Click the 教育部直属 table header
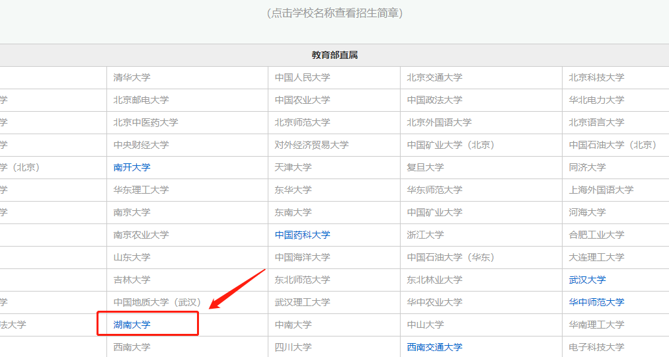The image size is (669, 357). click(x=334, y=56)
